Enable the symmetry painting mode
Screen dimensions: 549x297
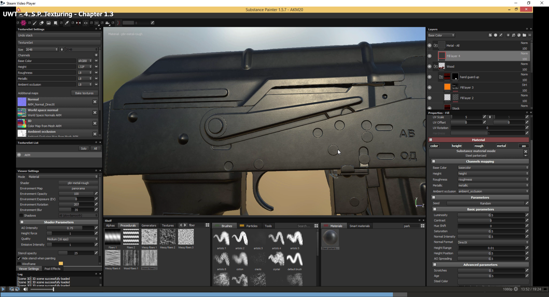pyautogui.click(x=78, y=23)
